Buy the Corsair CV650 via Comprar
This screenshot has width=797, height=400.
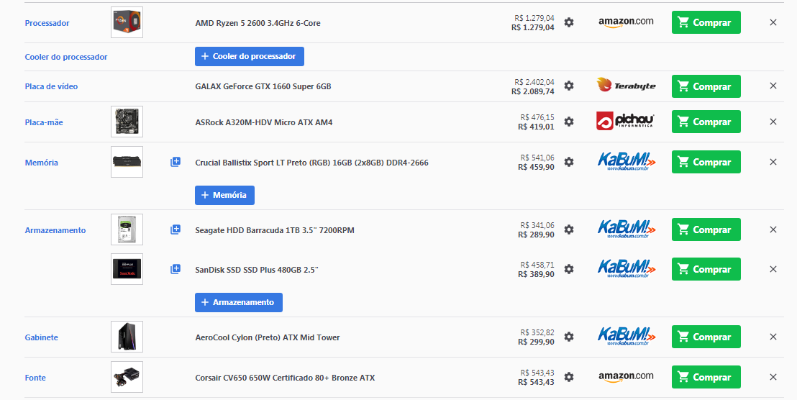tap(706, 377)
